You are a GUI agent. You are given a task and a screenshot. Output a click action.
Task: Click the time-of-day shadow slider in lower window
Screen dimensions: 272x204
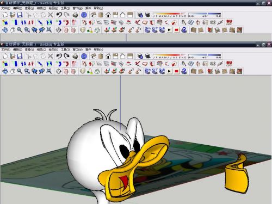click(x=205, y=55)
